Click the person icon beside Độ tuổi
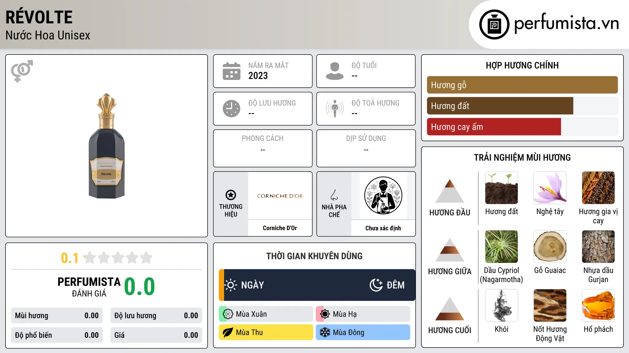 pyautogui.click(x=334, y=71)
